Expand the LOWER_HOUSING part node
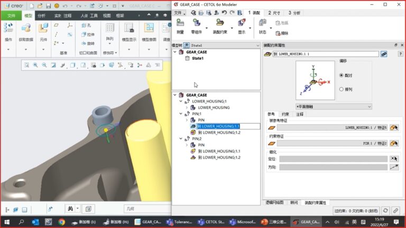 187,107
